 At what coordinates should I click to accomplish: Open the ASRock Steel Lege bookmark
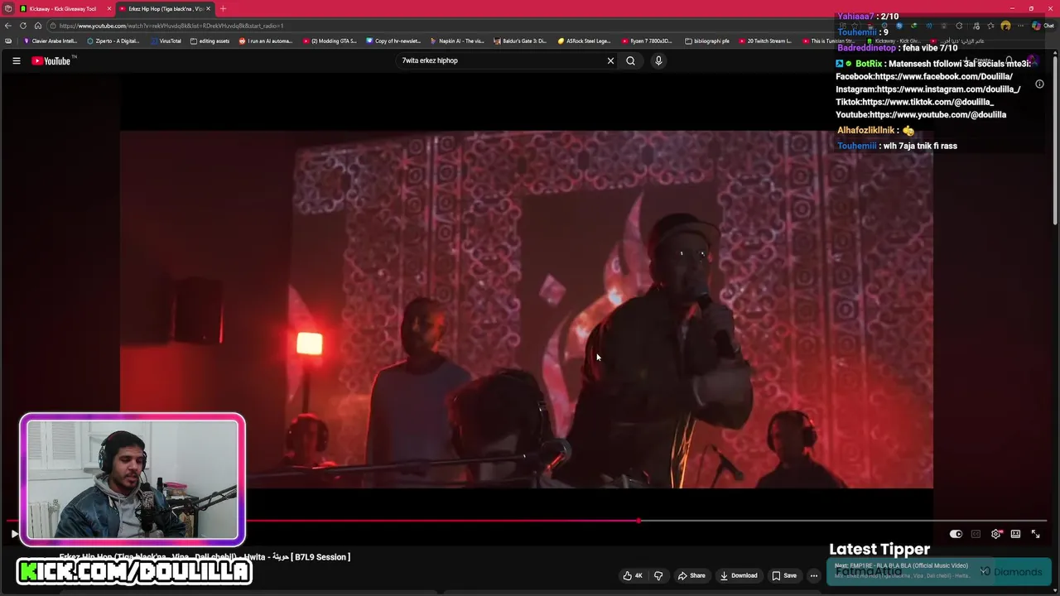point(584,41)
